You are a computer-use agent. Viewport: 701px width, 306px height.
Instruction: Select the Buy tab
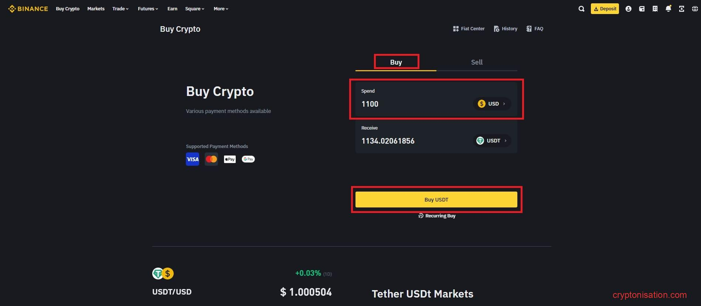click(396, 62)
